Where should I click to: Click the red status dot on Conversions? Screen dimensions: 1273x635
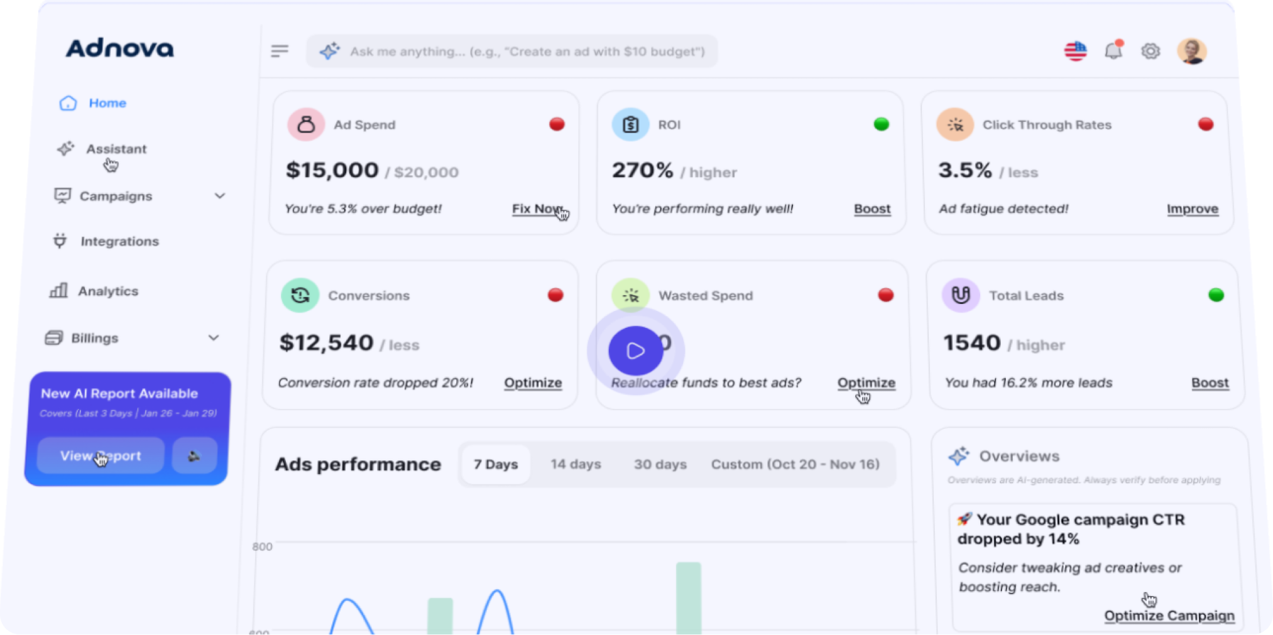(x=555, y=295)
